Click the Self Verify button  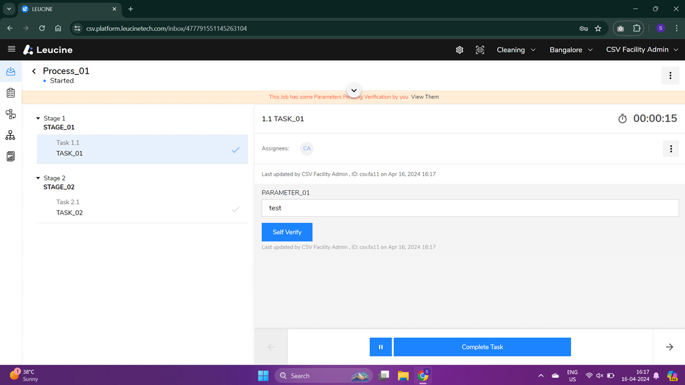click(x=287, y=232)
